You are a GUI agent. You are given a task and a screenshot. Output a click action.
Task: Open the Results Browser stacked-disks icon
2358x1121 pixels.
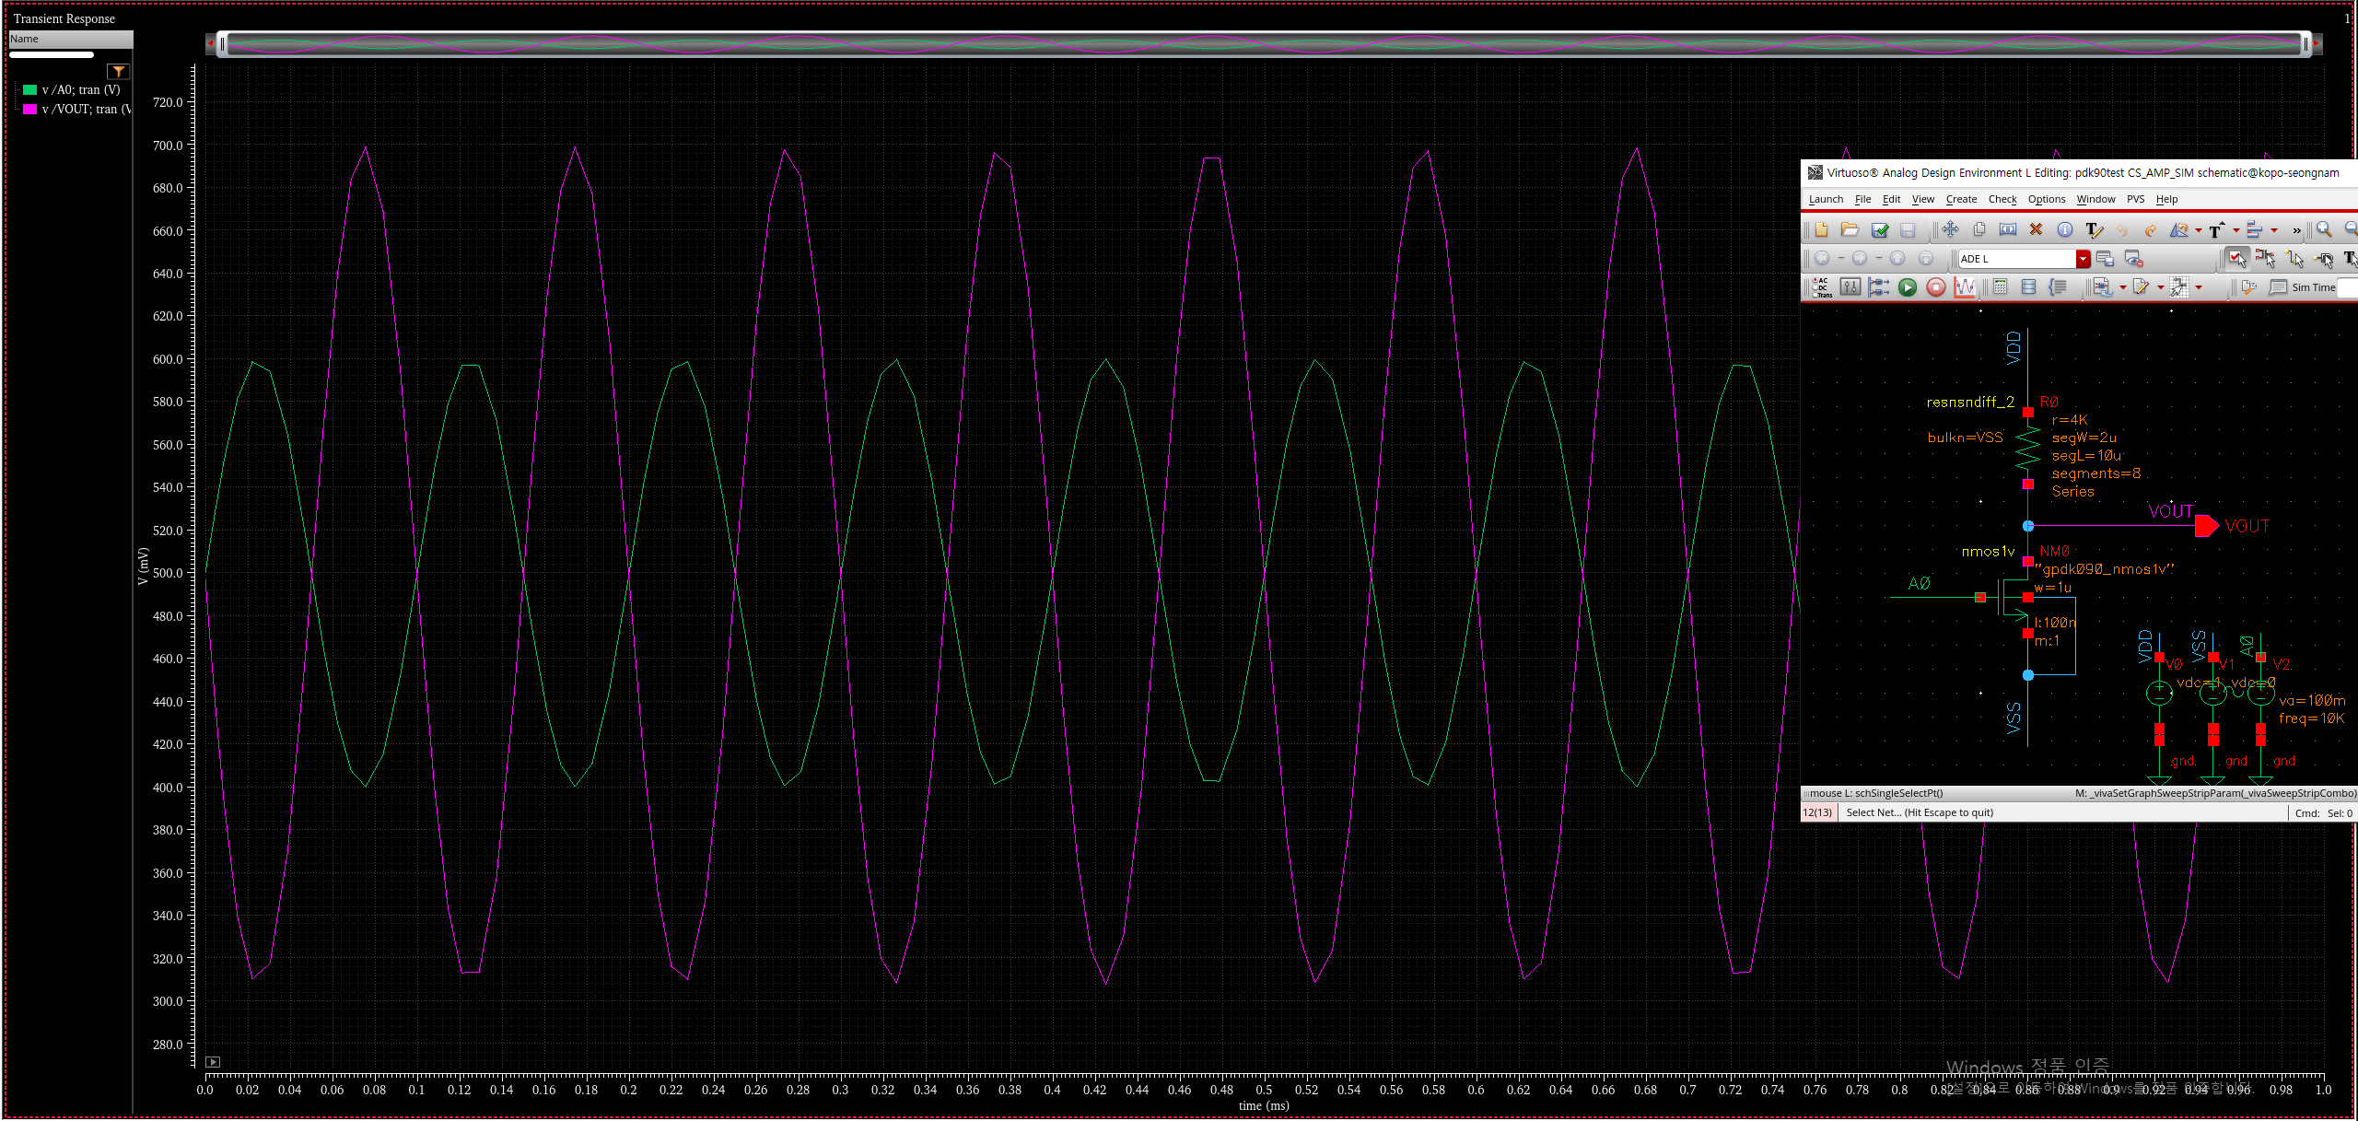[x=2028, y=287]
